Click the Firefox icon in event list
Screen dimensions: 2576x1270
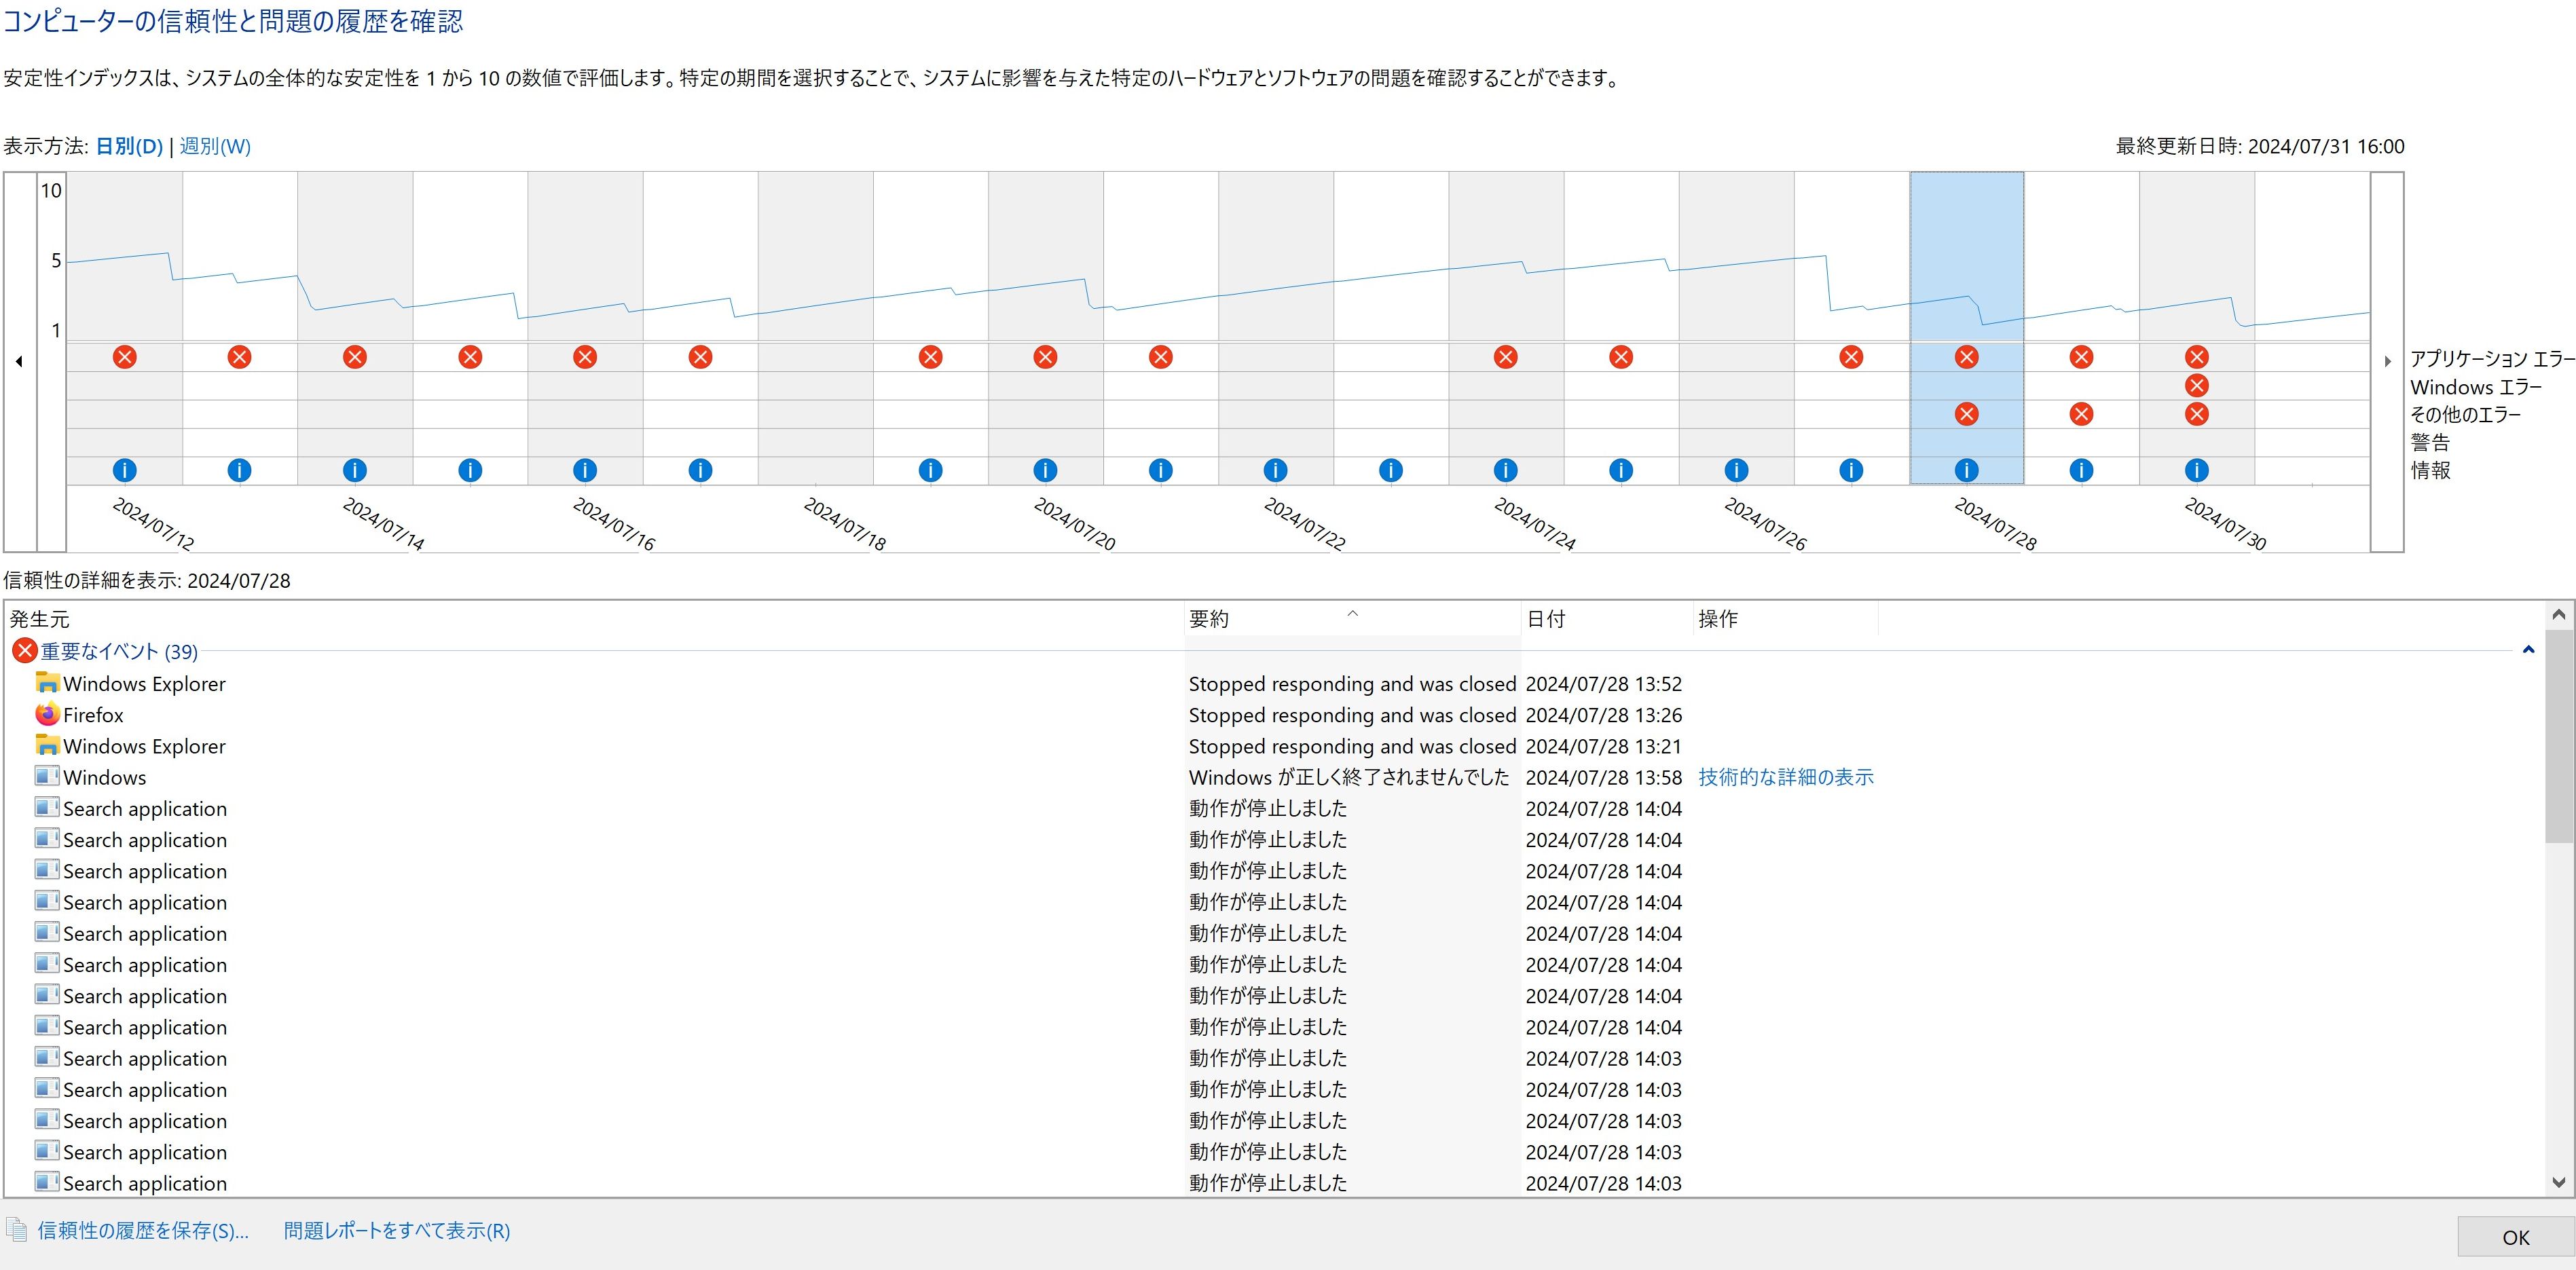click(47, 714)
